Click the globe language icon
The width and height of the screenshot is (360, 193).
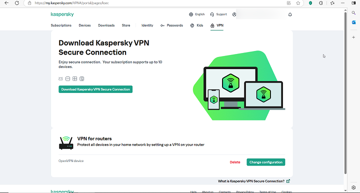click(191, 14)
